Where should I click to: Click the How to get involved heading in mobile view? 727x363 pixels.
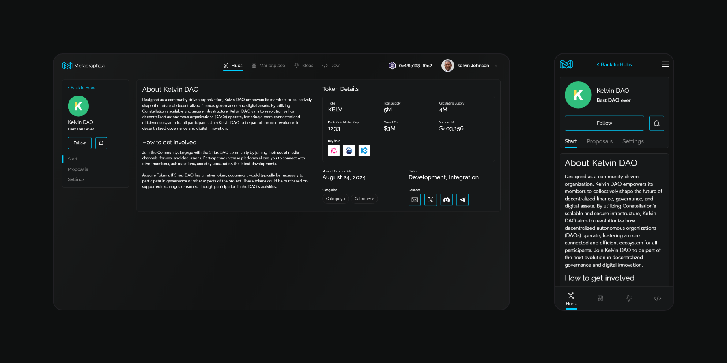tap(600, 278)
